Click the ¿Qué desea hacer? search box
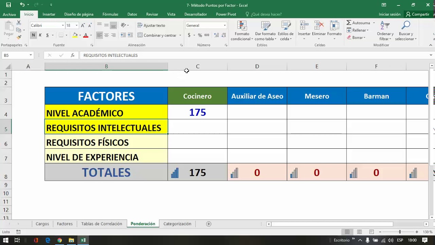Viewport: 435px width, 245px height. point(263,14)
